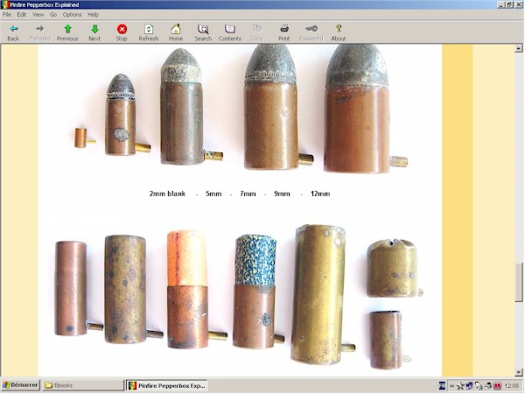The height and width of the screenshot is (394, 525).
Task: Go to the Next page
Action: [x=94, y=32]
